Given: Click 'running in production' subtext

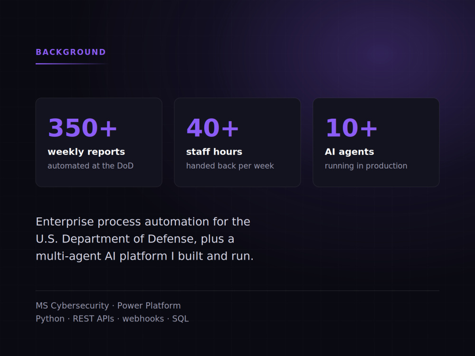Looking at the screenshot, I should coord(366,166).
